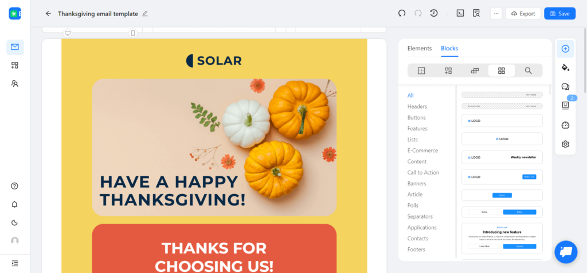The height and width of the screenshot is (273, 587).
Task: Open the comments chat bubbles icon
Action: point(565,87)
